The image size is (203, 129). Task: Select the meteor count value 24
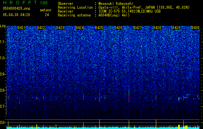[x=47, y=15]
